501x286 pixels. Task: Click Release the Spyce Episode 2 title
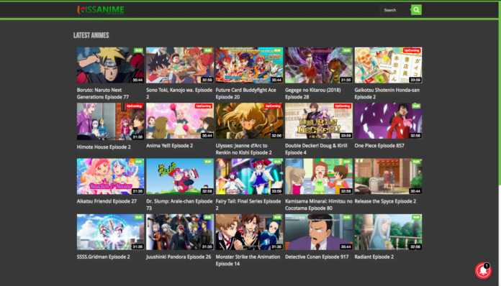point(385,201)
